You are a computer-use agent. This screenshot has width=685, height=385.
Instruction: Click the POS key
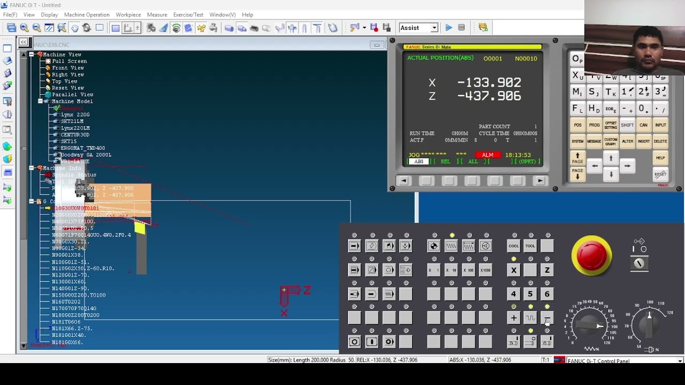pyautogui.click(x=577, y=125)
